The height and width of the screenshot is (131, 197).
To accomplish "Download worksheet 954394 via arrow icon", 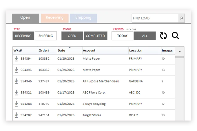I will pyautogui.click(x=17, y=59).
